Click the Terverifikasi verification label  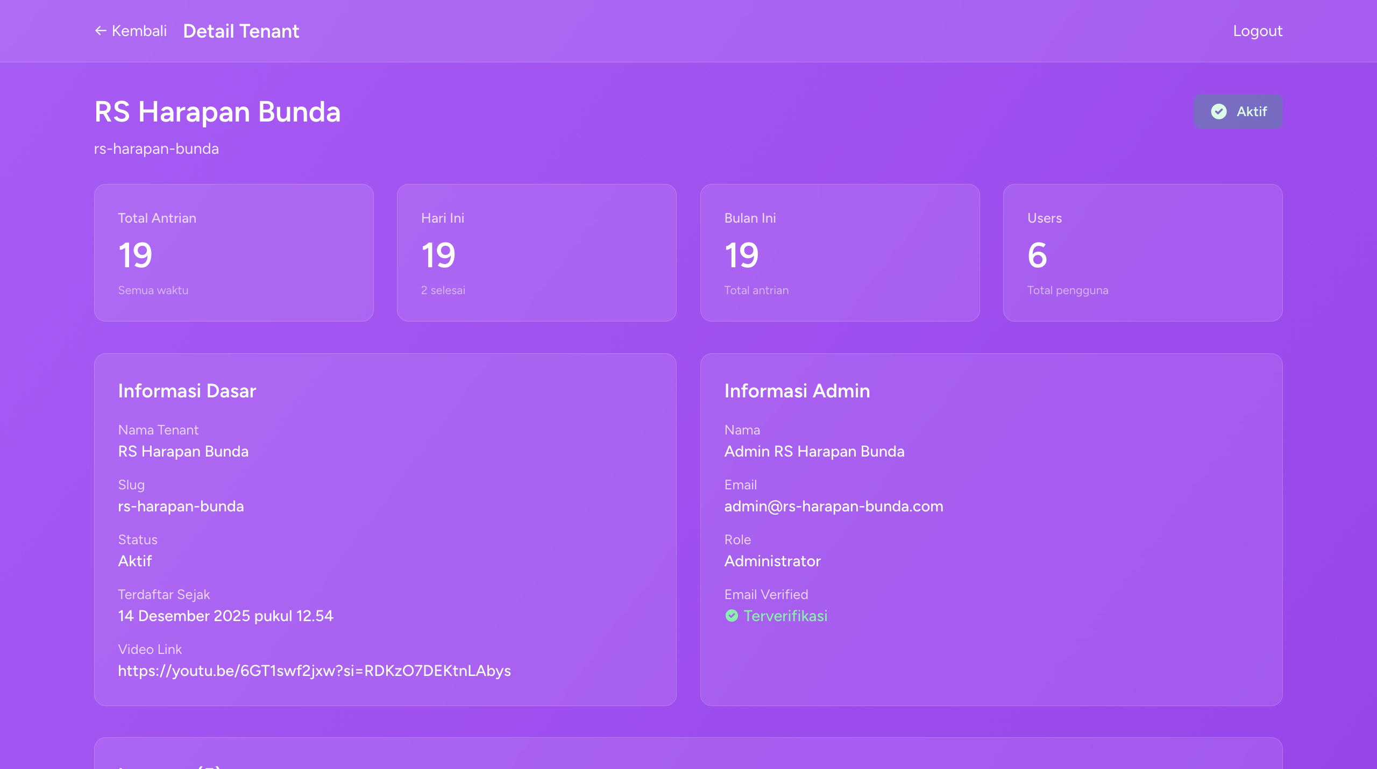tap(785, 616)
